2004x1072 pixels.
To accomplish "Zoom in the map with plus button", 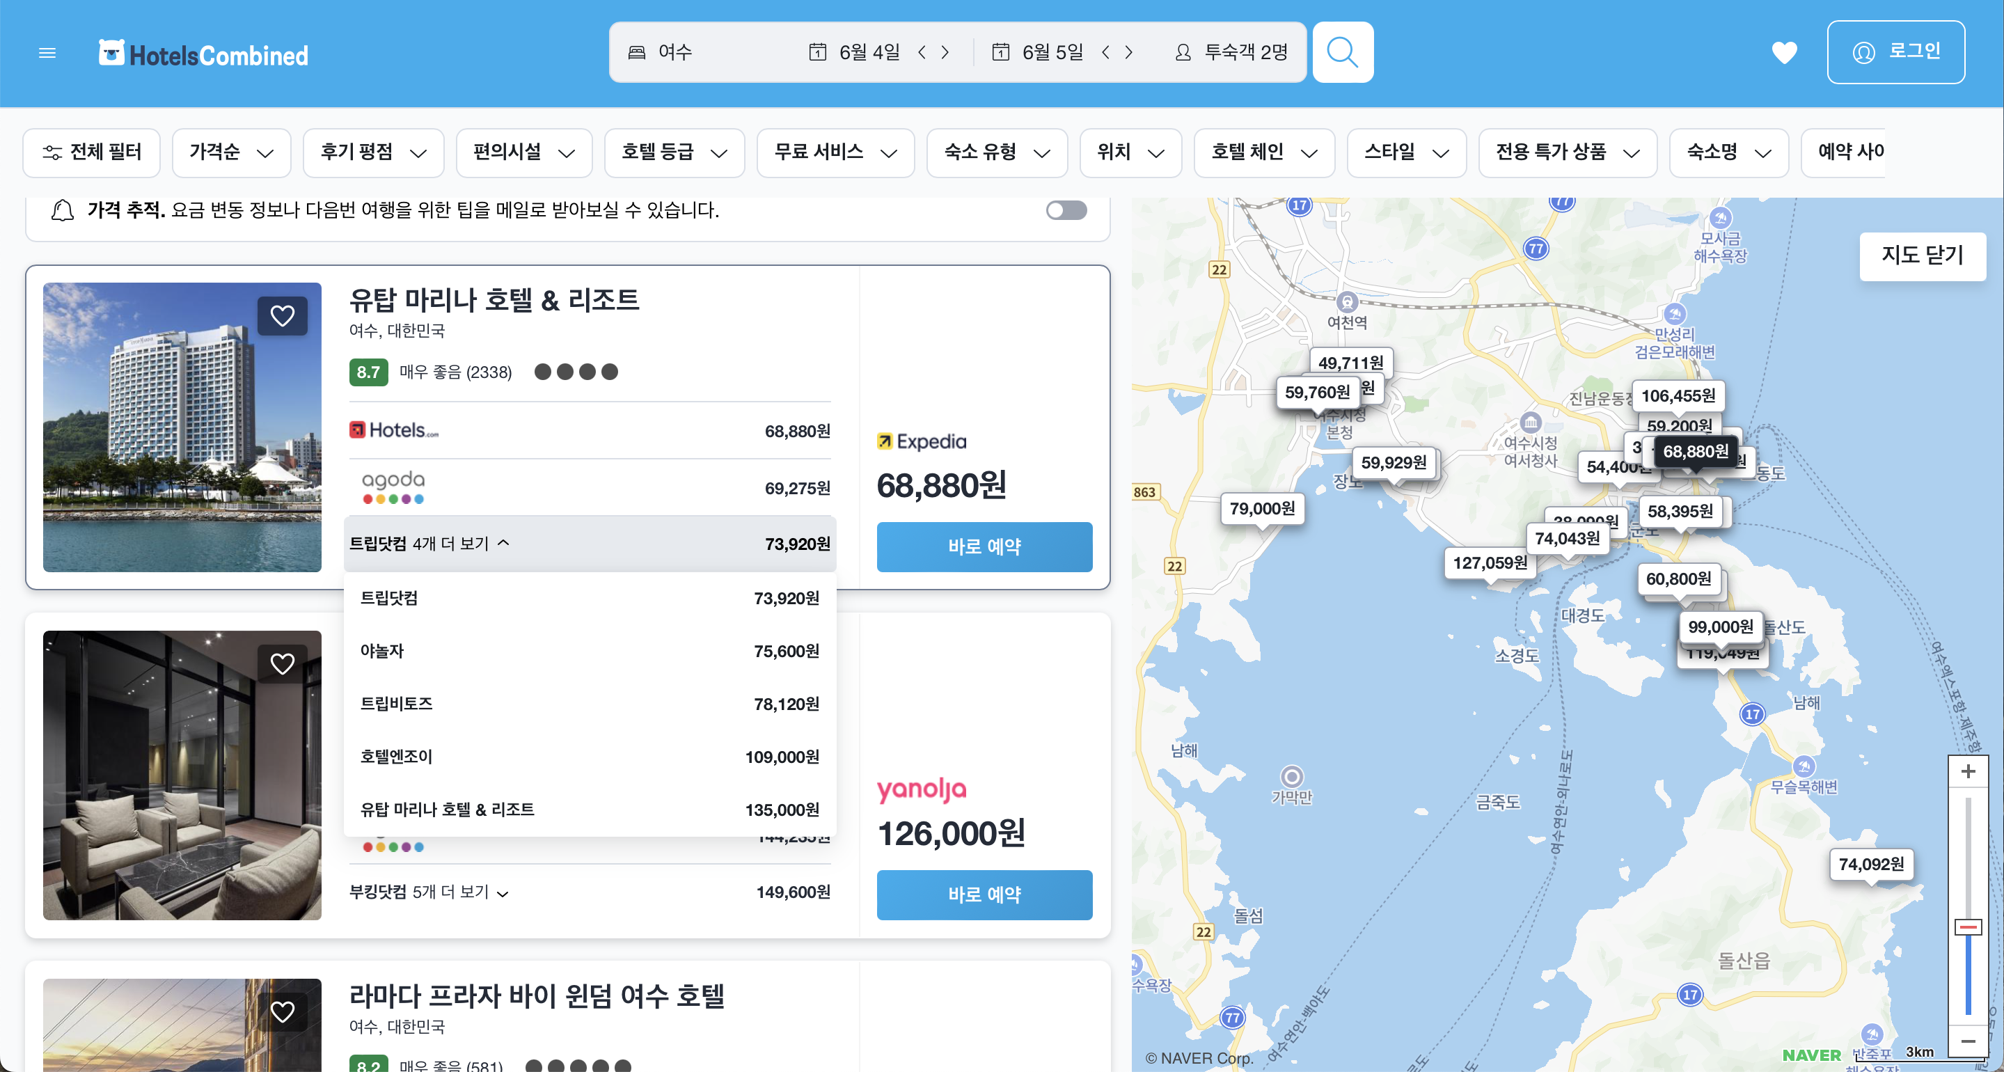I will [x=1967, y=771].
